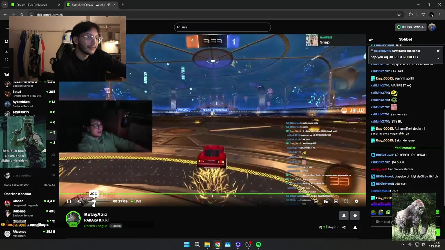The image size is (445, 250).
Task: Open Windows taskbar search
Action: [x=197, y=244]
